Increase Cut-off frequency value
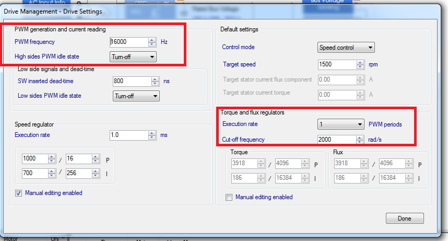The width and height of the screenshot is (448, 241). [360, 137]
